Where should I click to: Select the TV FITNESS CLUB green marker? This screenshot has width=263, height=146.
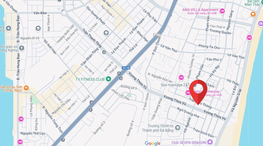[108, 79]
